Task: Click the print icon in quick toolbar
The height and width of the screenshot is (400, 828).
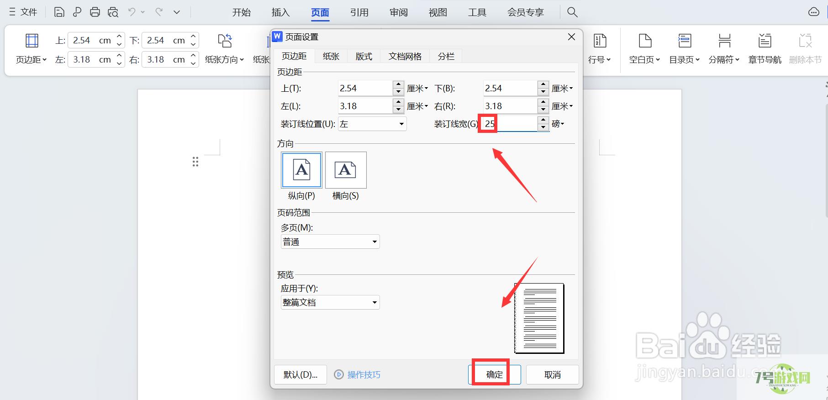Action: (x=95, y=12)
